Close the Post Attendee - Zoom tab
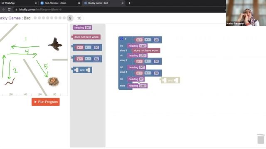This screenshot has height=149, width=266. click(x=79, y=3)
